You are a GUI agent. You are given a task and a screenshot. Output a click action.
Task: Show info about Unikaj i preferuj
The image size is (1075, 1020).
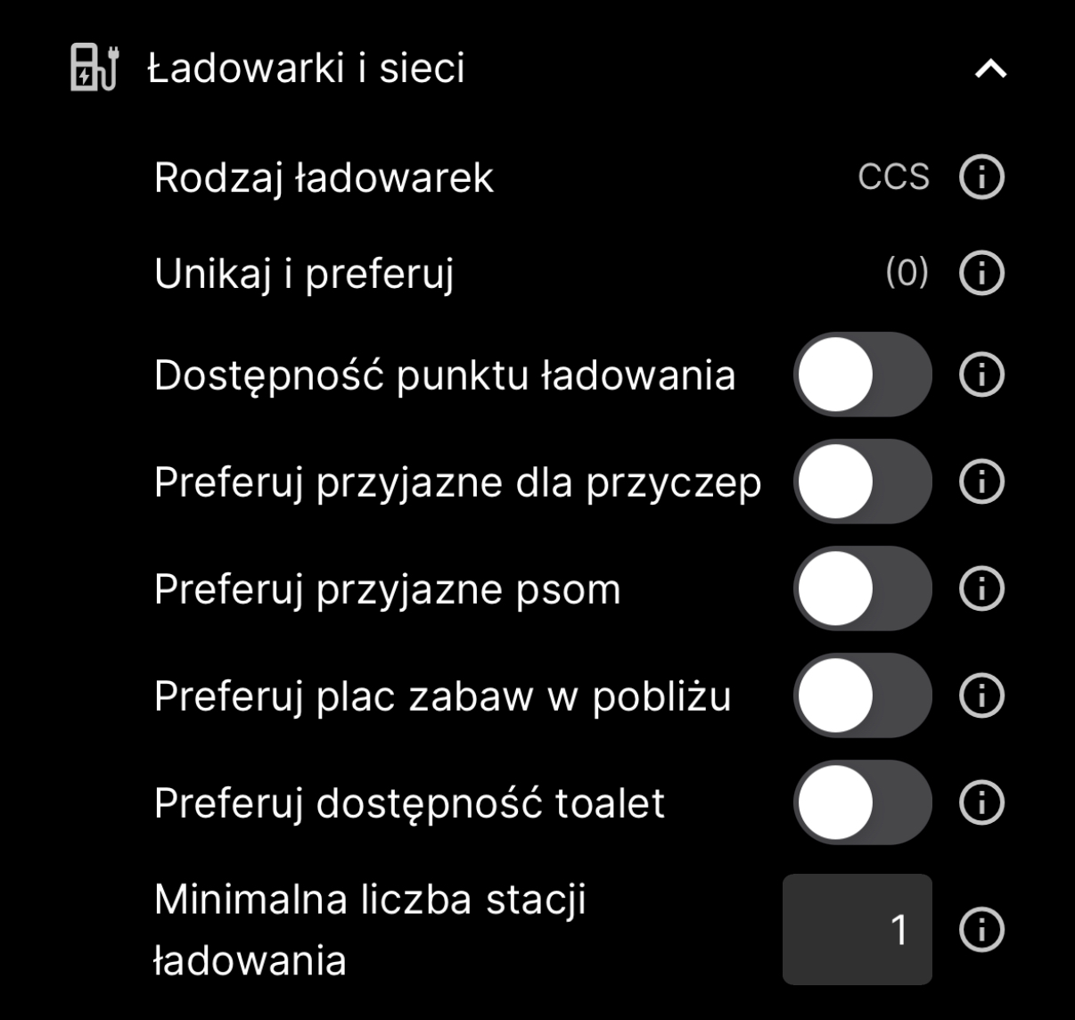pyautogui.click(x=981, y=273)
